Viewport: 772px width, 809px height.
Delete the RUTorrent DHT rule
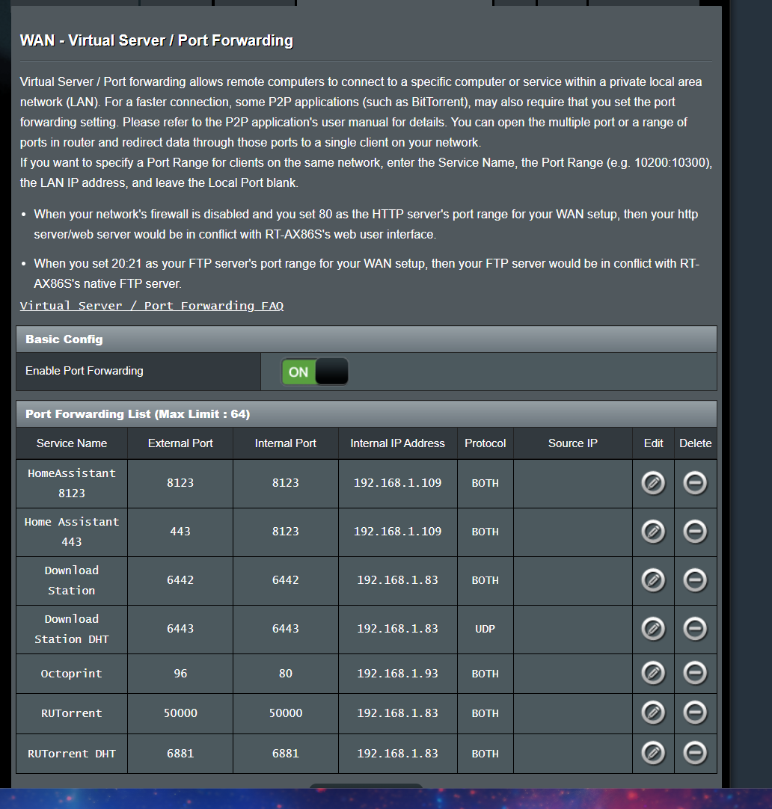coord(695,754)
